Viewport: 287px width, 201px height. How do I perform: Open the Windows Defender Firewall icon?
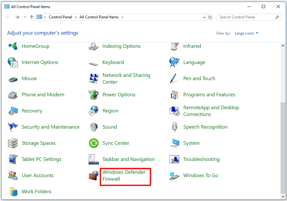click(93, 175)
